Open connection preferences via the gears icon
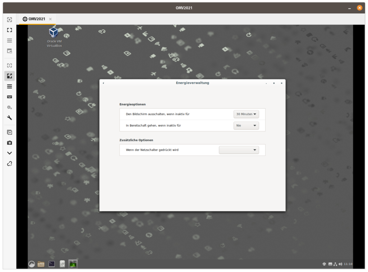 9,107
